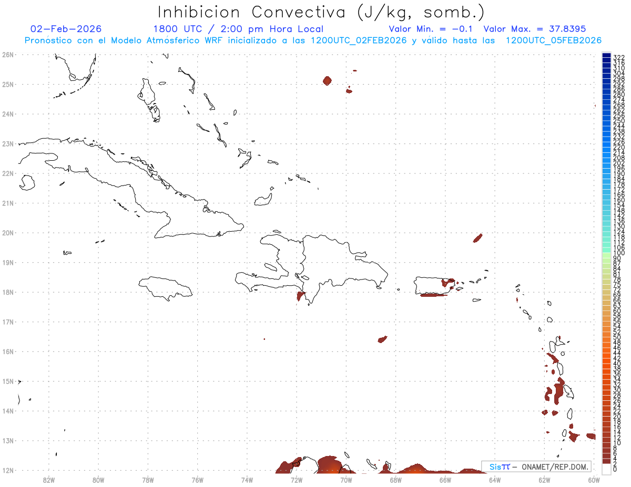Click the "17N" latitude label
631x487 pixels.
[7, 322]
